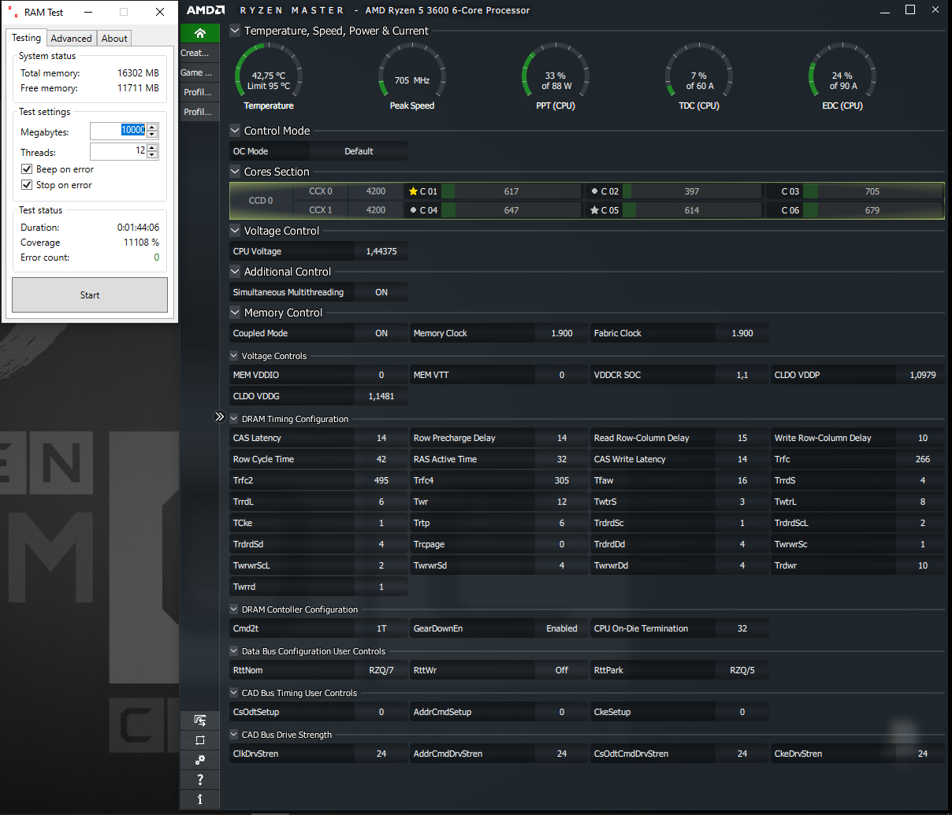The image size is (952, 815).
Task: Open the settings gears icon in the sidebar
Action: [200, 760]
